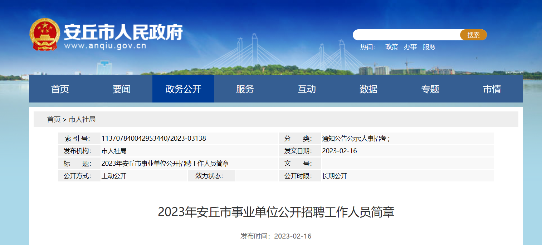The image size is (542, 245).
Task: Open the 服务 hot word link
Action: coord(429,47)
